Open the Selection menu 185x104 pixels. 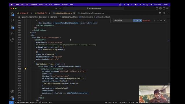(34, 5)
